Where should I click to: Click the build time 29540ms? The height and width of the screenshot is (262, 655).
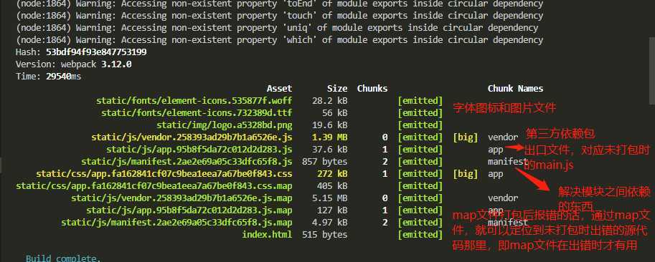(x=64, y=77)
